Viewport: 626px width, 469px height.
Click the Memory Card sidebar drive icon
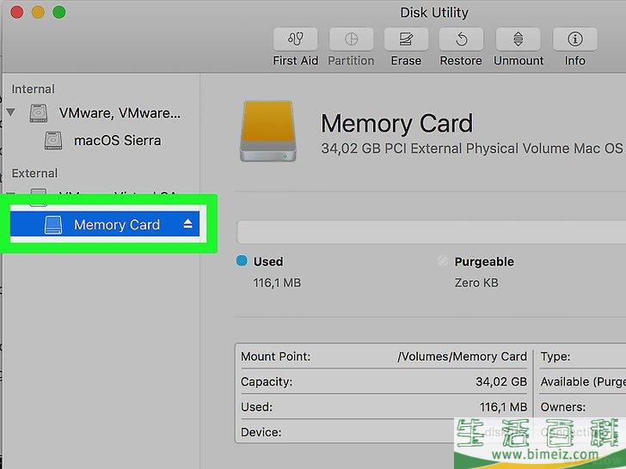53,225
